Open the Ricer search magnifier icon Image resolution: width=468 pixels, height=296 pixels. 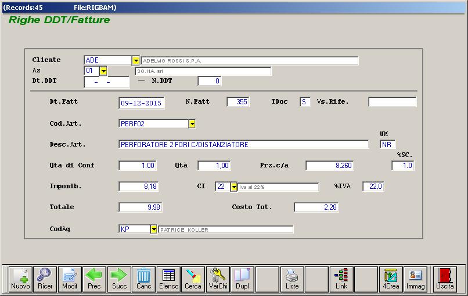pos(45,279)
